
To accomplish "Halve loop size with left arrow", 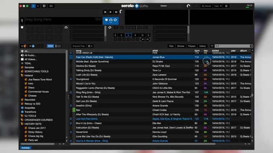I will coord(115,35).
